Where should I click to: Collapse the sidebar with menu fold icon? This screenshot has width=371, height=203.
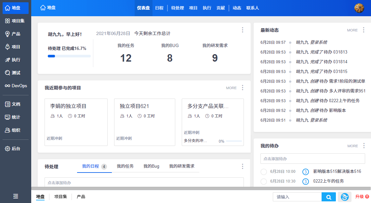pos(16,196)
